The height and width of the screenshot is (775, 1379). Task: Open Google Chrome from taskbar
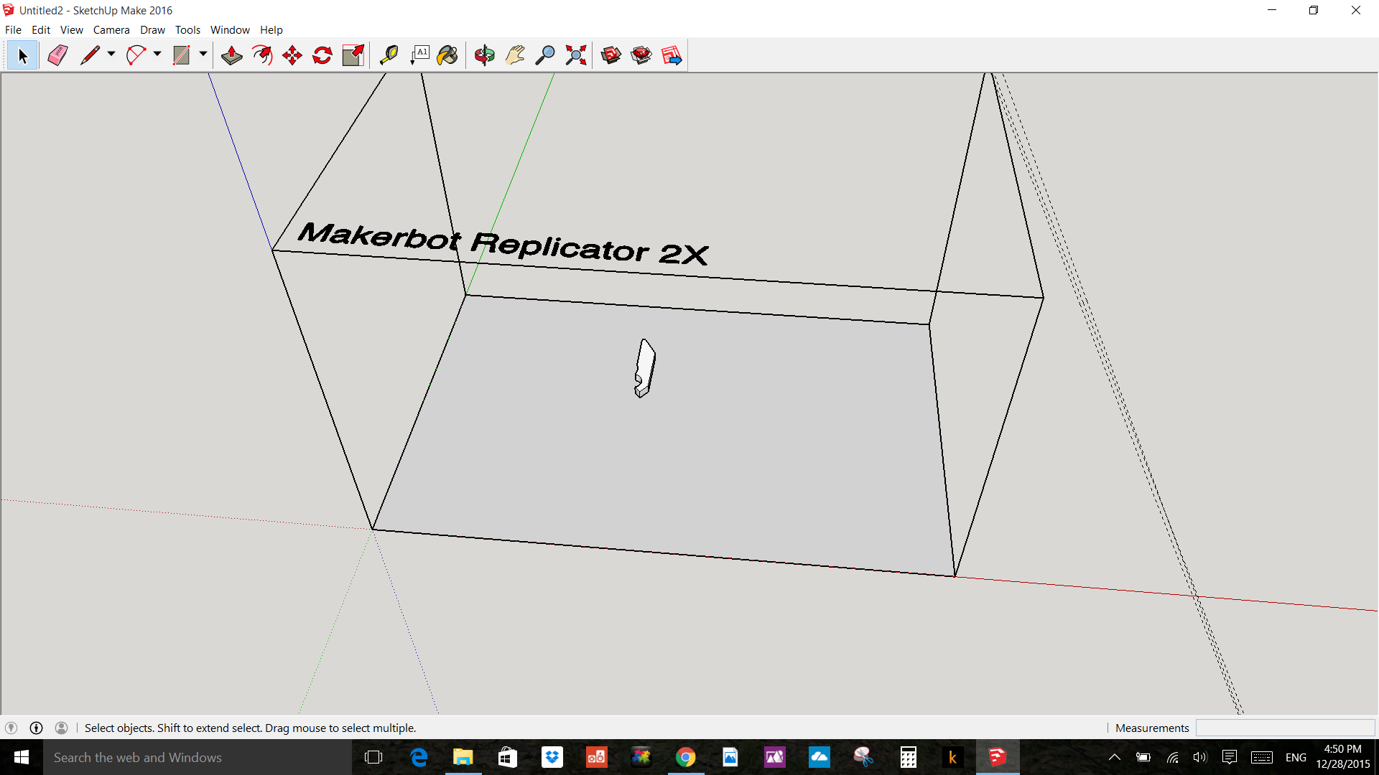pos(686,757)
